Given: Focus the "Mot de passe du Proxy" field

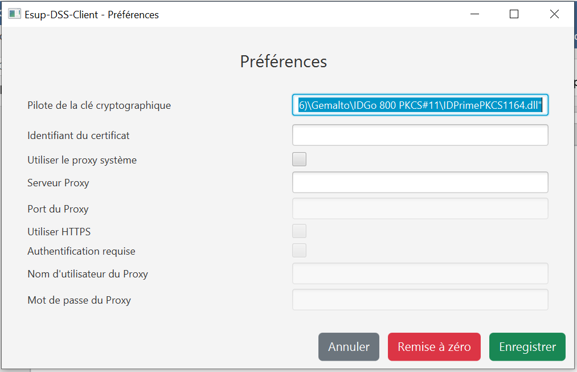Looking at the screenshot, I should click(420, 300).
